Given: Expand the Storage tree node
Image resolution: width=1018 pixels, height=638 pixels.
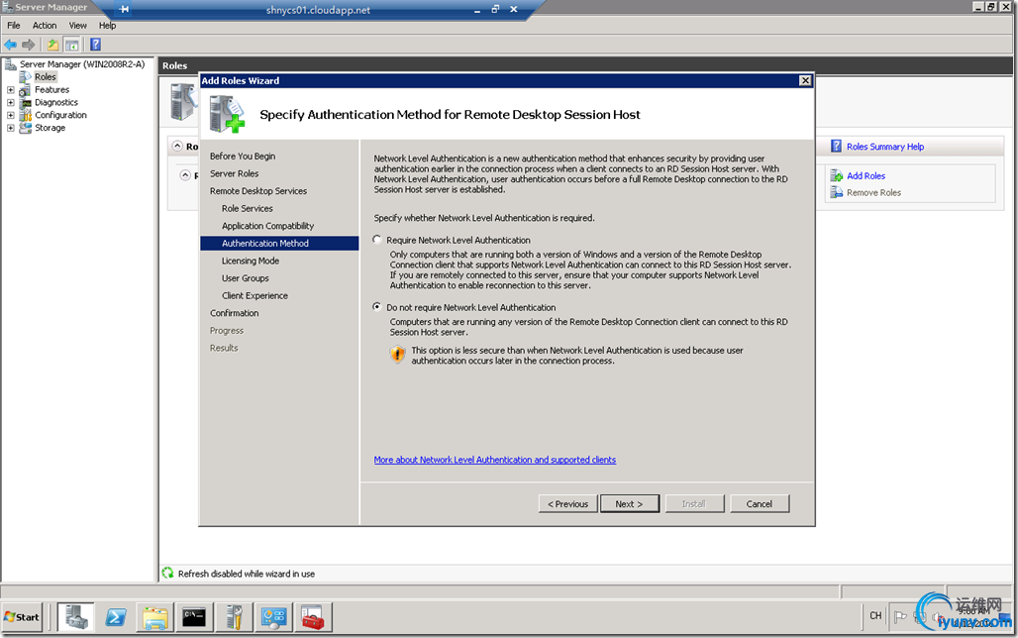Looking at the screenshot, I should pos(10,128).
